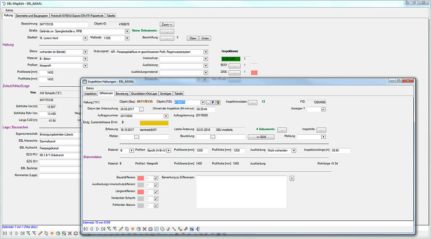Toggle the Anzeigen ? checkbox
431x239 pixels.
pyautogui.click(x=323, y=109)
